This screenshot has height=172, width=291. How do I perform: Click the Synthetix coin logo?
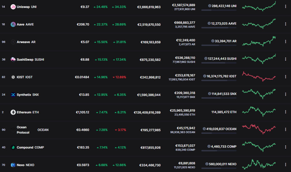(13, 95)
